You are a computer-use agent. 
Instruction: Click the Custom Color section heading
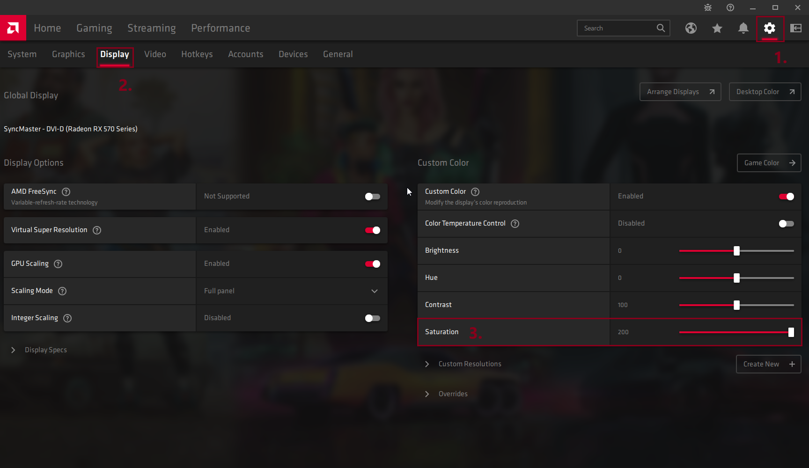click(x=443, y=163)
